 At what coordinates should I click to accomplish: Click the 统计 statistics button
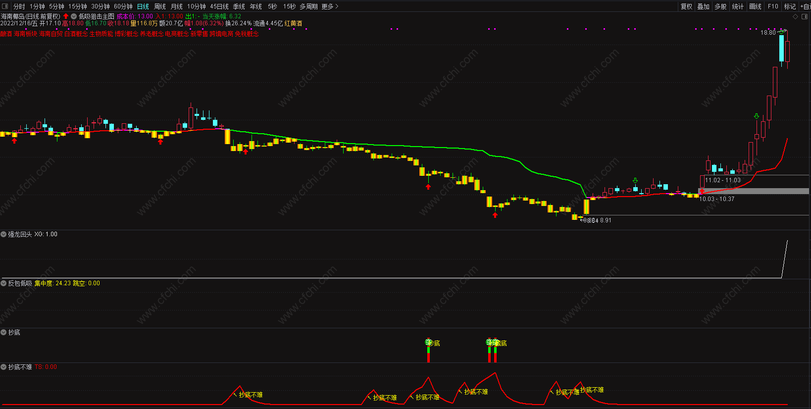coord(738,6)
